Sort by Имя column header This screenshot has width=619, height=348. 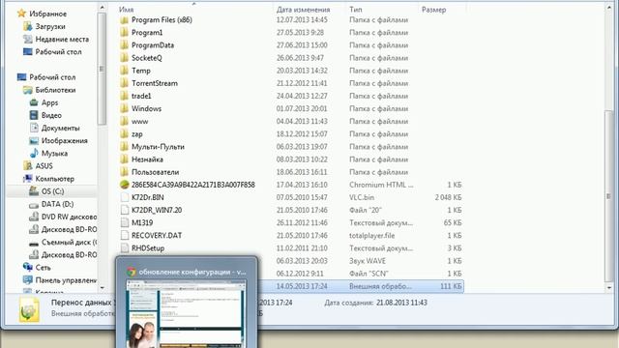(x=127, y=10)
